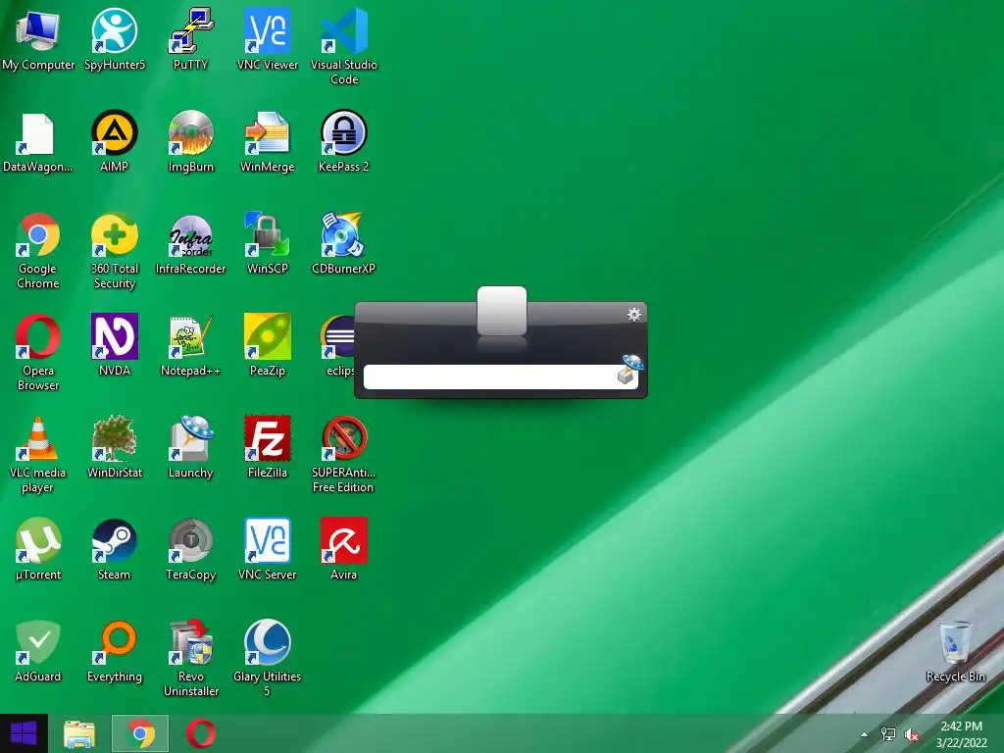Open Launchy options gear icon
This screenshot has width=1004, height=753.
(634, 314)
